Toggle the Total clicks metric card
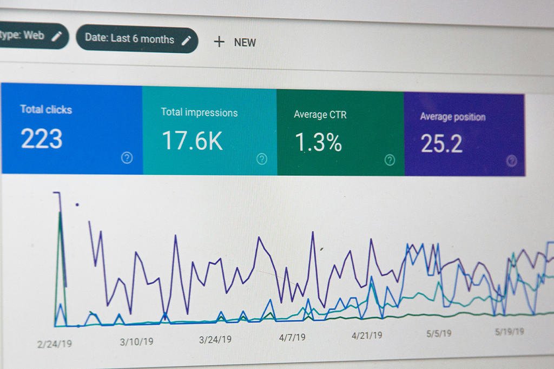 pos(71,129)
